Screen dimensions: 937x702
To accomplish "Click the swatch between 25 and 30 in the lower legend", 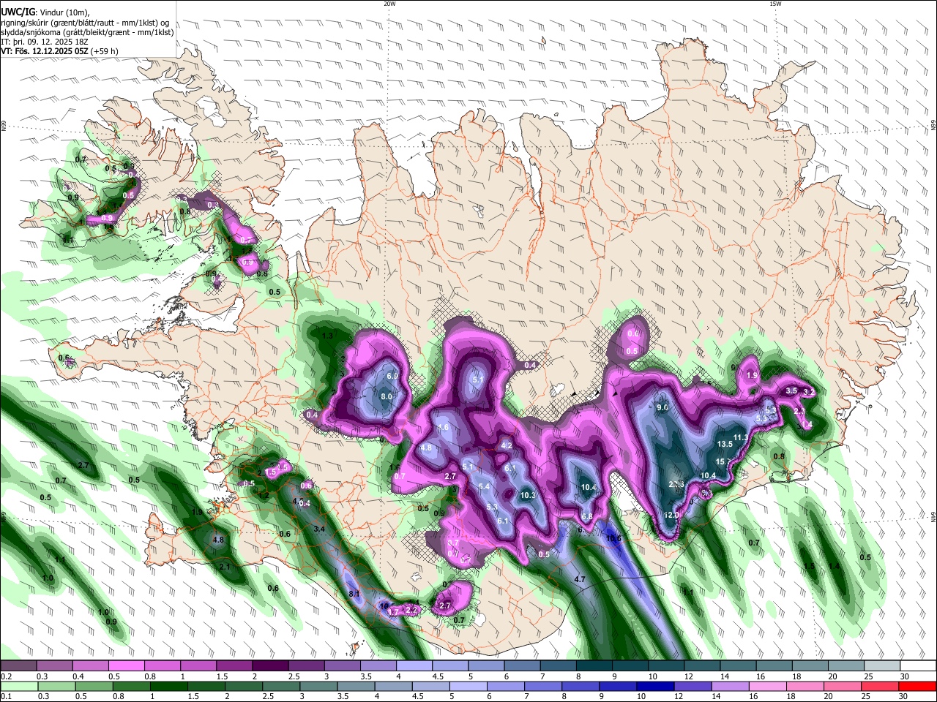I will (x=881, y=686).
